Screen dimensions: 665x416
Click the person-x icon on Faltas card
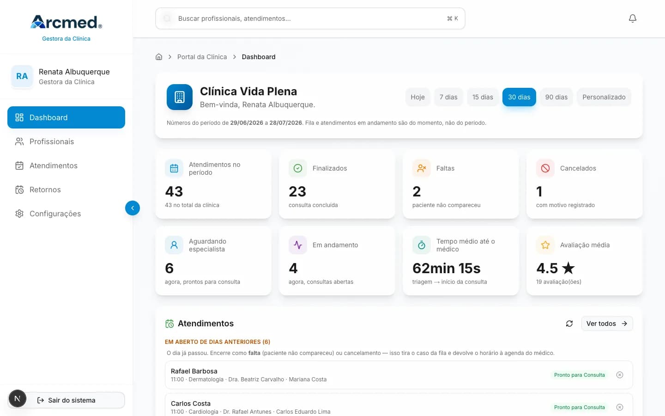pyautogui.click(x=422, y=168)
